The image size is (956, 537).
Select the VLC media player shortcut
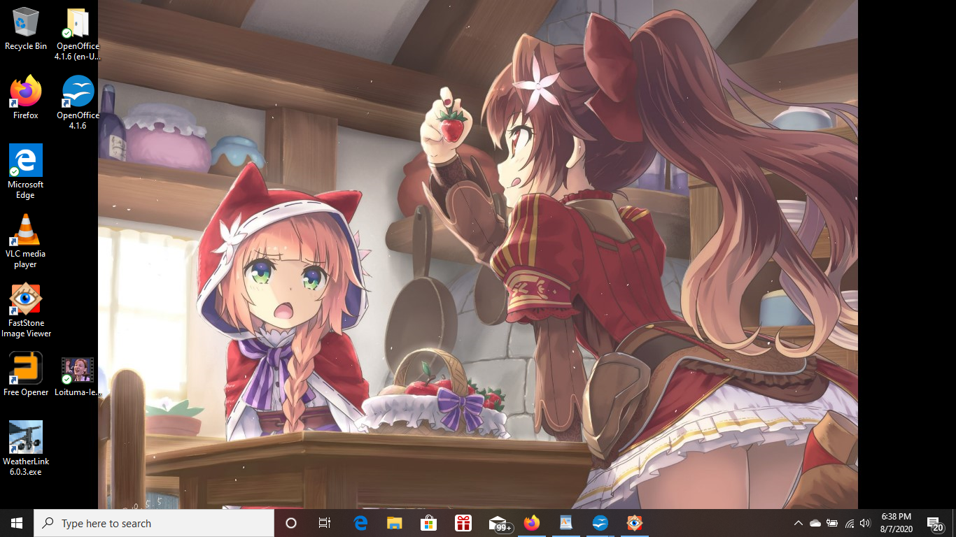(x=26, y=241)
